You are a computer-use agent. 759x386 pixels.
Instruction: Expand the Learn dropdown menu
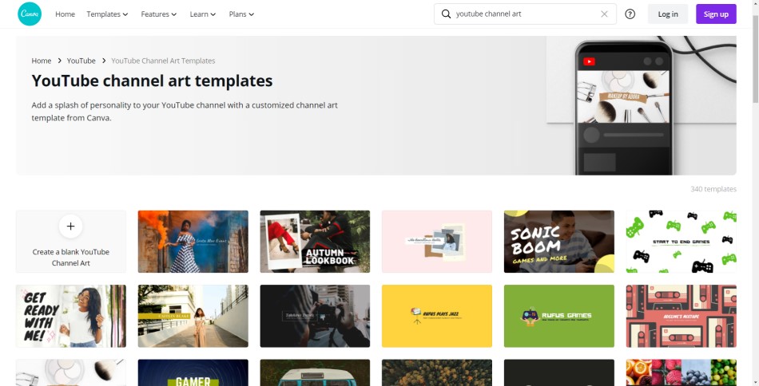[203, 14]
